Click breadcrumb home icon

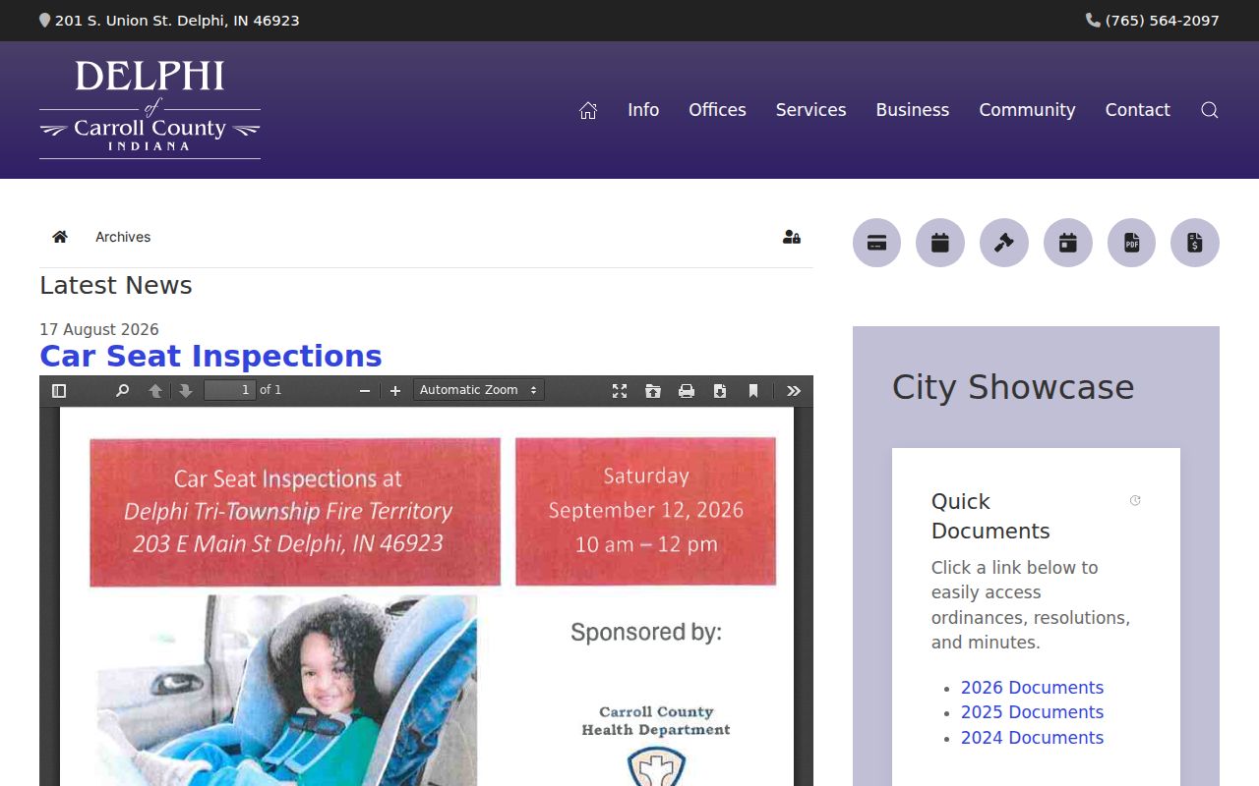[60, 237]
